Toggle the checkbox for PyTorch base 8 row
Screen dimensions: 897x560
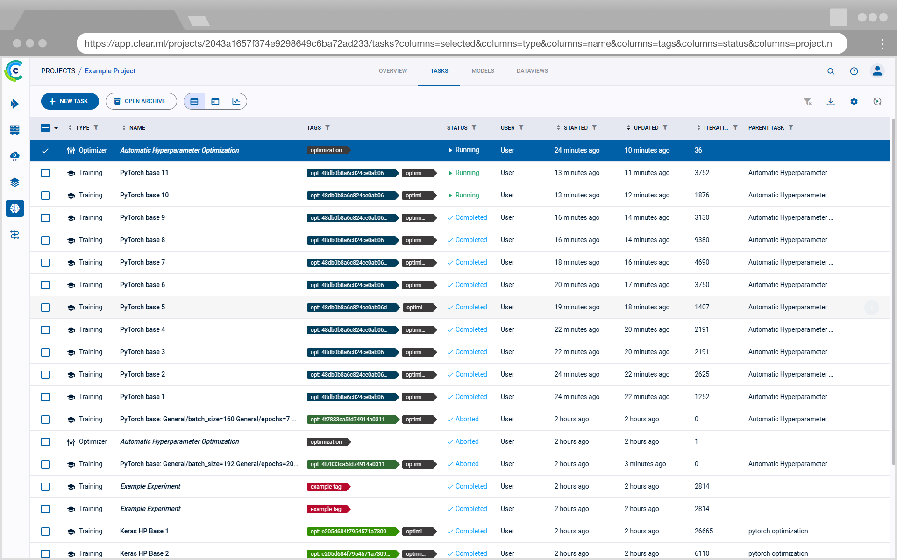46,240
